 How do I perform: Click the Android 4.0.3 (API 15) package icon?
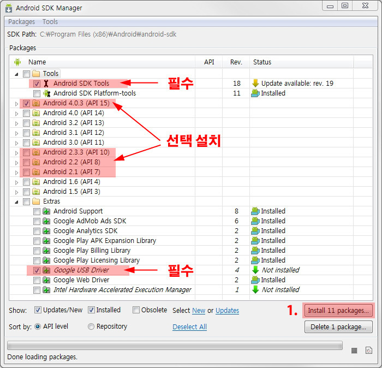[x=36, y=103]
